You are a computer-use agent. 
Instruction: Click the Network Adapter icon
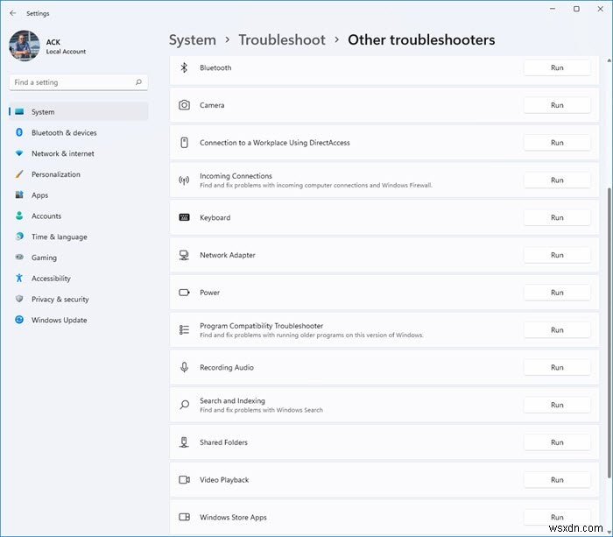(184, 255)
